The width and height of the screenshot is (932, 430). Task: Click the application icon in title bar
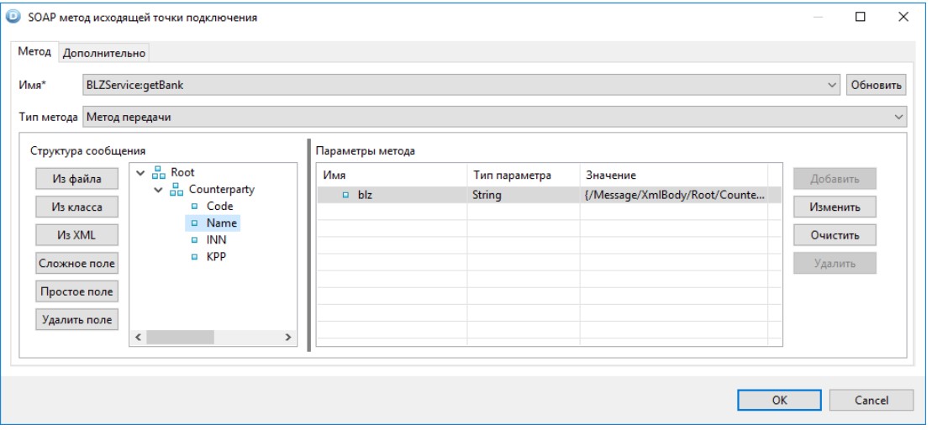(x=13, y=17)
